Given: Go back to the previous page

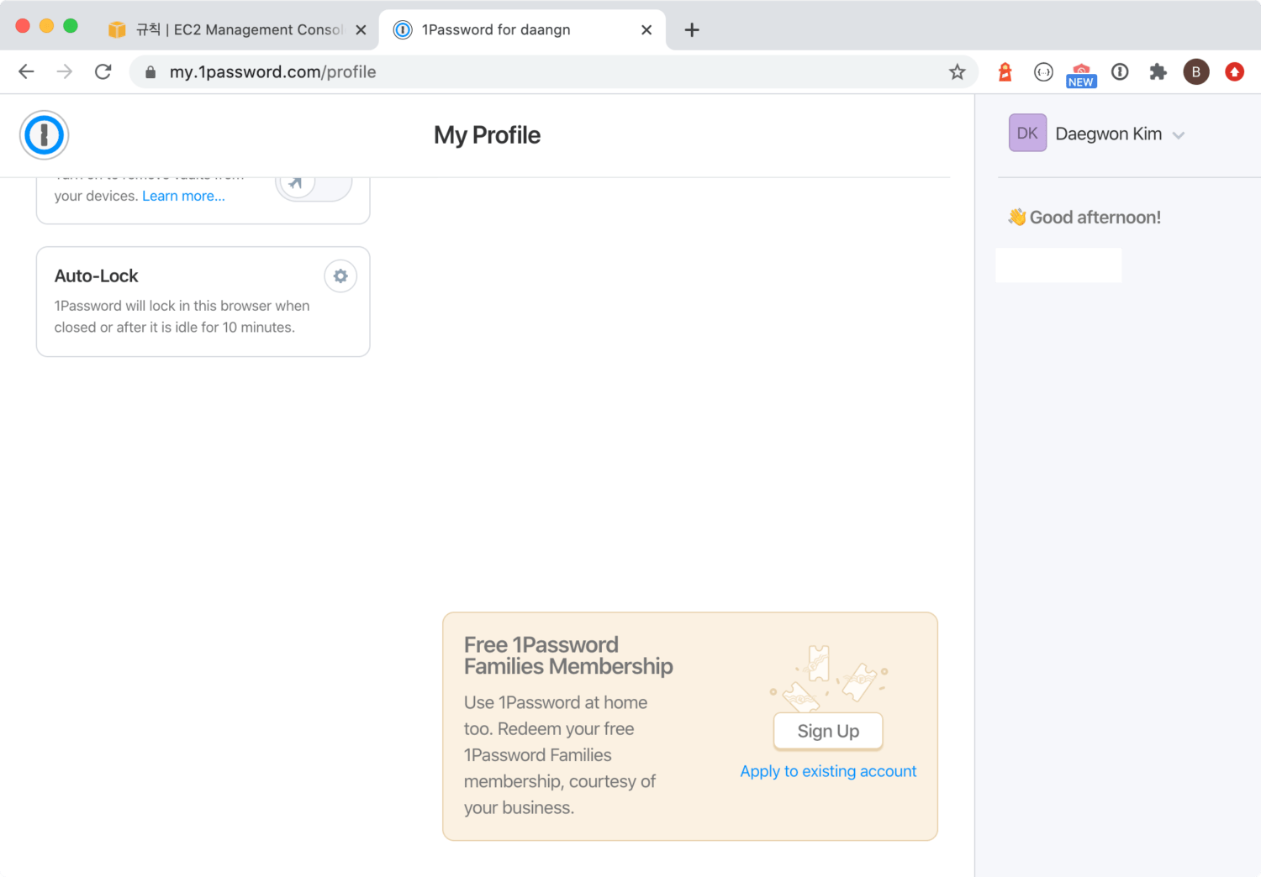Looking at the screenshot, I should (26, 72).
